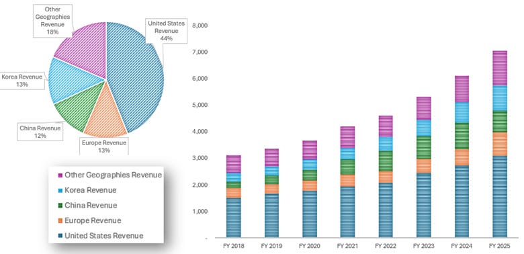The width and height of the screenshot is (524, 254).
Task: Select the FY 2024 purple top segment
Action: [462, 89]
